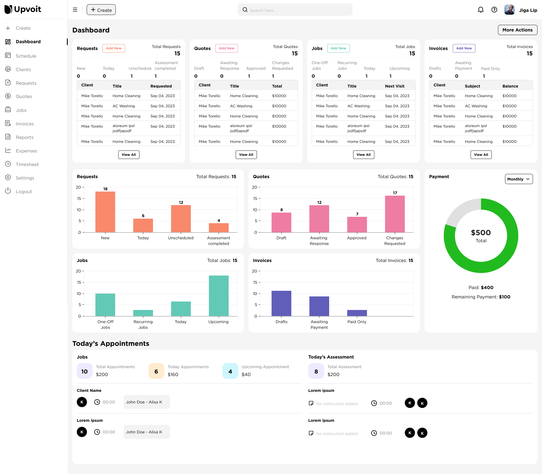Select the Clients icon in sidebar

pos(8,69)
